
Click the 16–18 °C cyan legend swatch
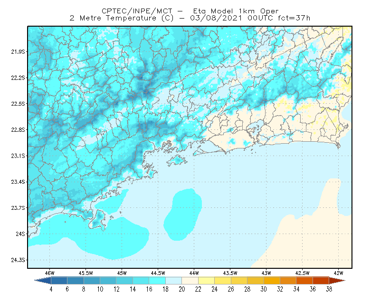[157, 281]
